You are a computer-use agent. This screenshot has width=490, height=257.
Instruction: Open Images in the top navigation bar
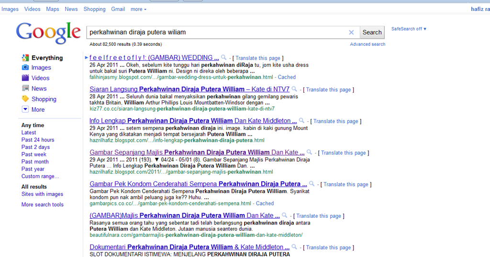(x=10, y=10)
